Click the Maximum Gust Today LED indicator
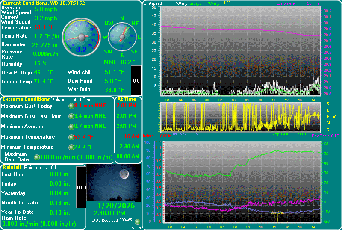Screen dimensions: 342x230 (x=71, y=106)
